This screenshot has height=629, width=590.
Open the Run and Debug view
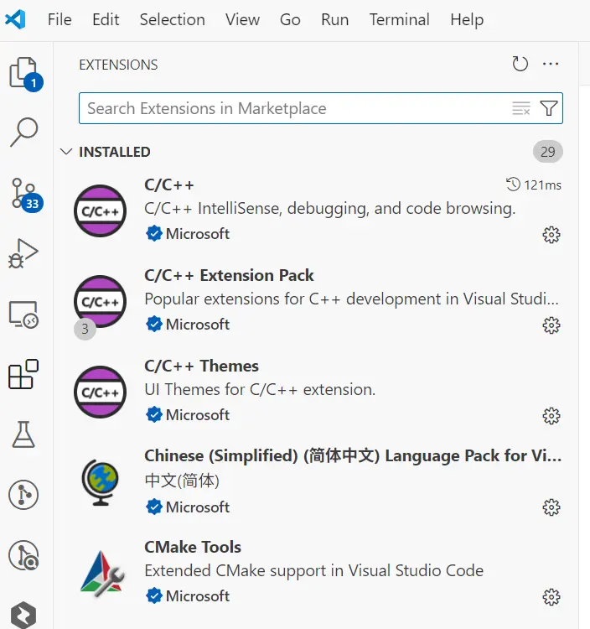(23, 253)
